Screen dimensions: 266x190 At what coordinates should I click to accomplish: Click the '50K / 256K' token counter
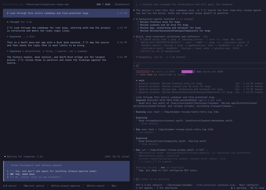[x=103, y=5]
